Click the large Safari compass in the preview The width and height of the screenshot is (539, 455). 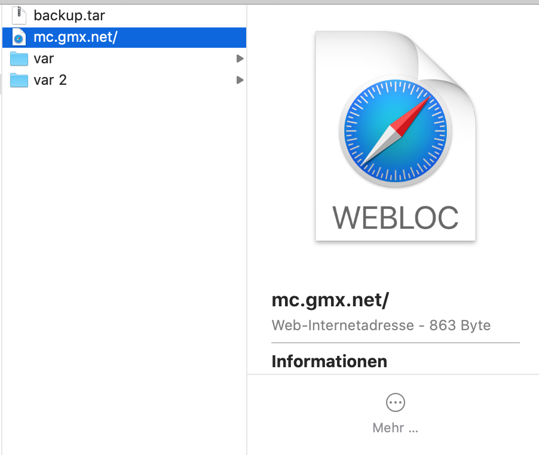395,130
